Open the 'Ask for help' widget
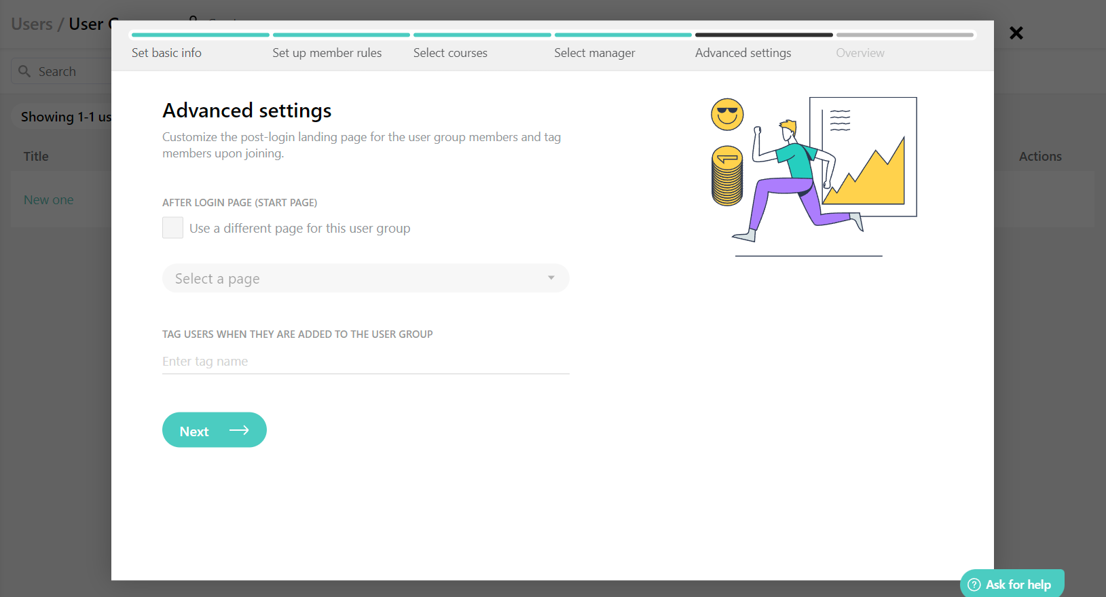1106x597 pixels. [1012, 584]
